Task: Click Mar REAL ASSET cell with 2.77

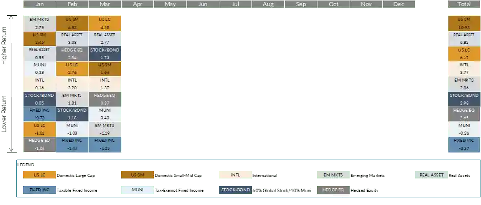Action: [105, 39]
